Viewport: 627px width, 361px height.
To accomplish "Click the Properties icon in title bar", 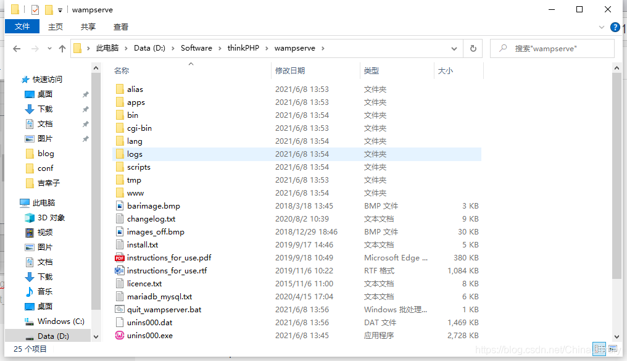I will coord(35,10).
